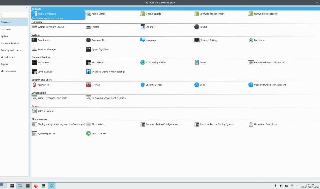The width and height of the screenshot is (320, 189).
Task: Open Remote Administration (VNC)
Action: (267, 63)
